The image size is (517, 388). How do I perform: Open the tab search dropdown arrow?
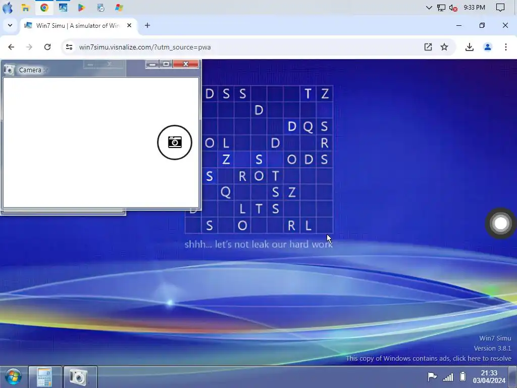[x=10, y=25]
